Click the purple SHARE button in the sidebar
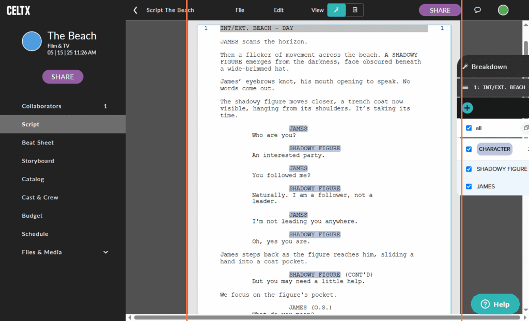 click(63, 76)
